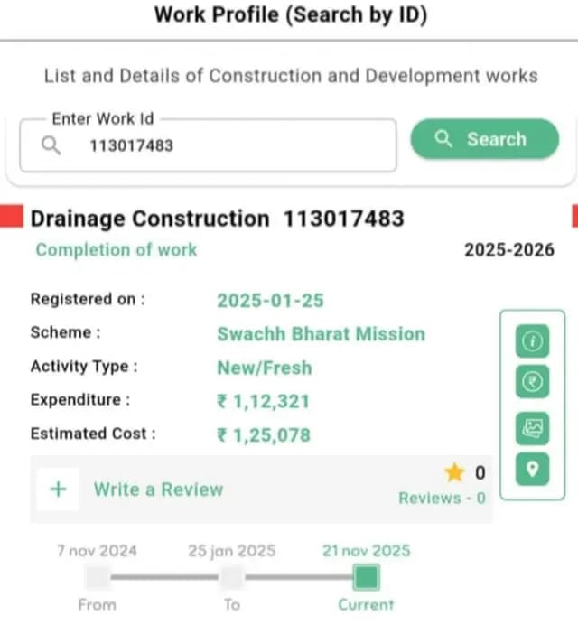Click the Write a Review link

(x=158, y=489)
